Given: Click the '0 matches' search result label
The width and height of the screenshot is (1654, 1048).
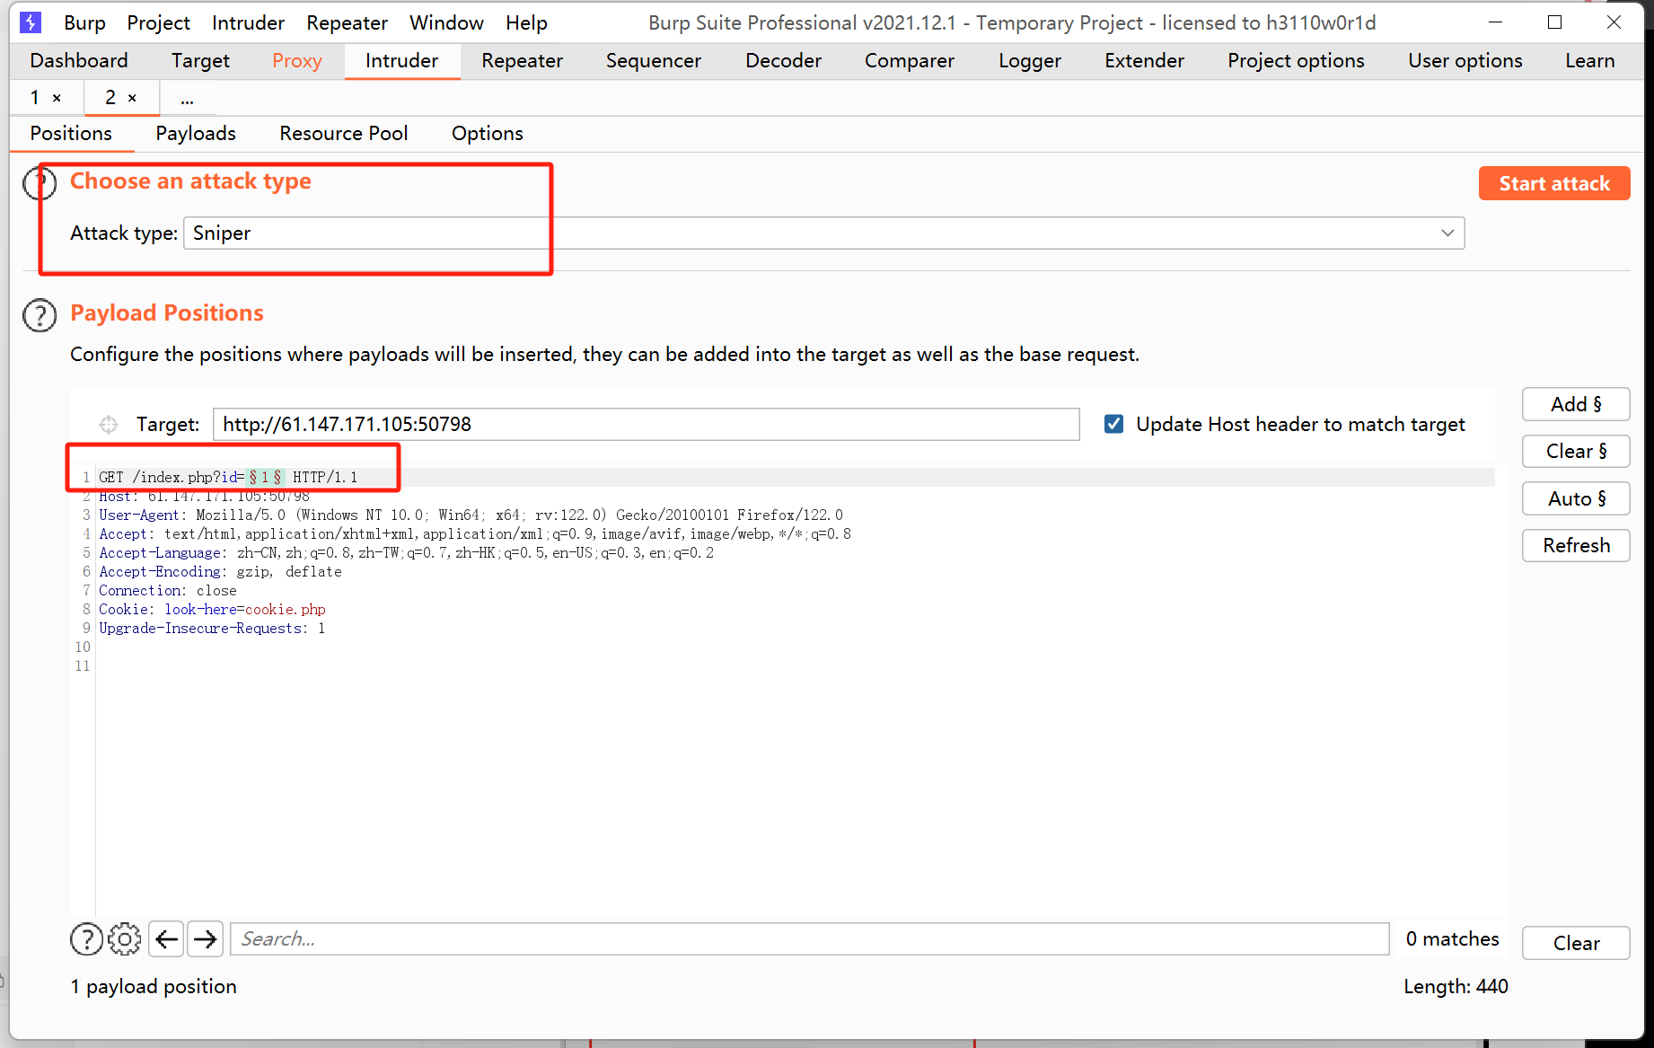Looking at the screenshot, I should point(1452,939).
